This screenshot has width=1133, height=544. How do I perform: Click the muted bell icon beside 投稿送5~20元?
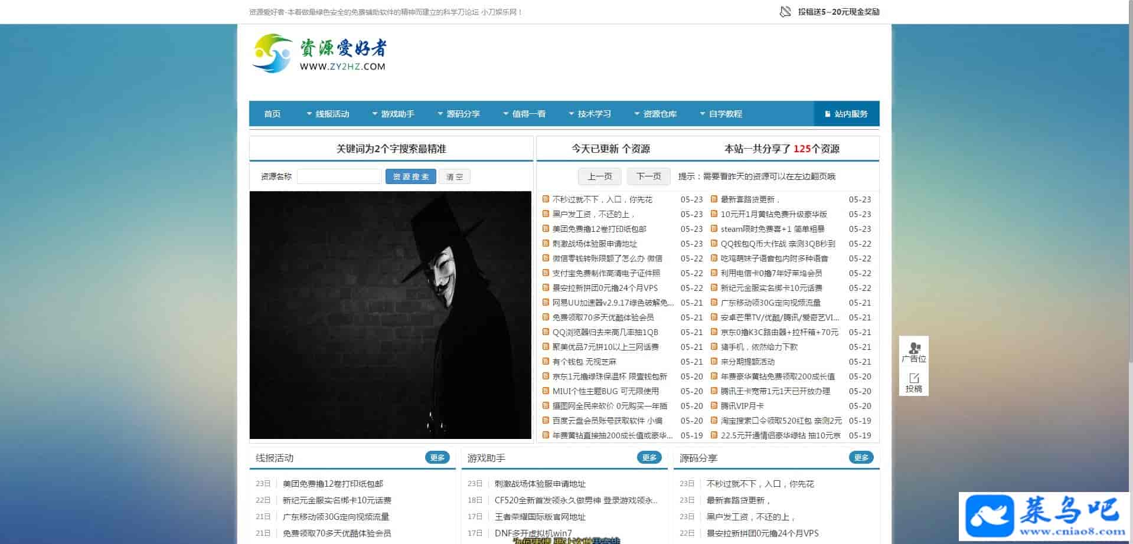tap(785, 12)
